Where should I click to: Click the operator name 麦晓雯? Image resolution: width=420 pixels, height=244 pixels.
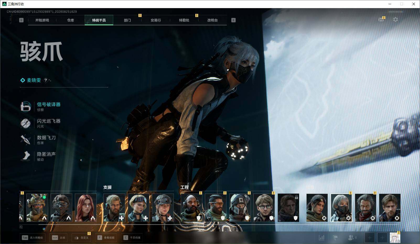tap(34, 80)
